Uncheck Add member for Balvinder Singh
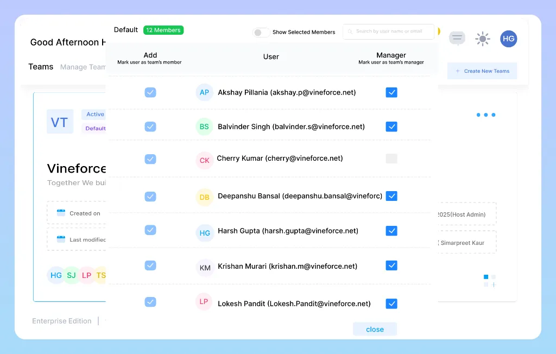This screenshot has height=354, width=556. 150,127
